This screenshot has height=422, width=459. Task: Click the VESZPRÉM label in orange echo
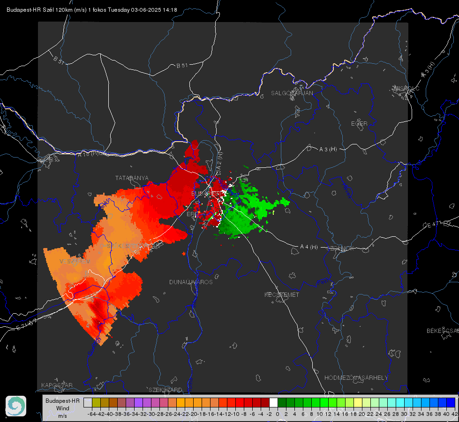pos(75,261)
